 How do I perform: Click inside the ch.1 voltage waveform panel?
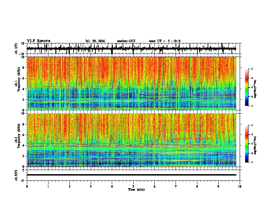point(134,48)
